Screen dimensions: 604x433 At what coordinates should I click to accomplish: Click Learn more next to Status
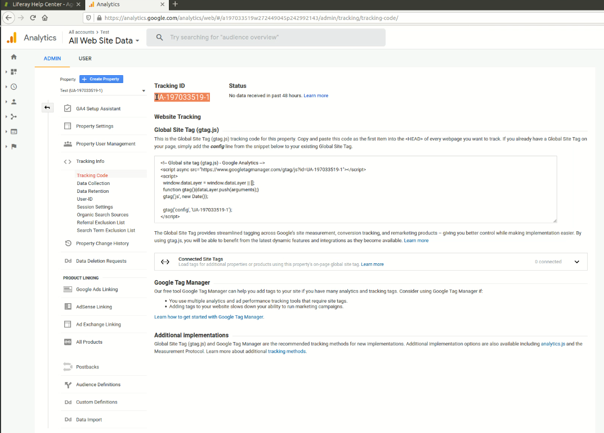(316, 96)
